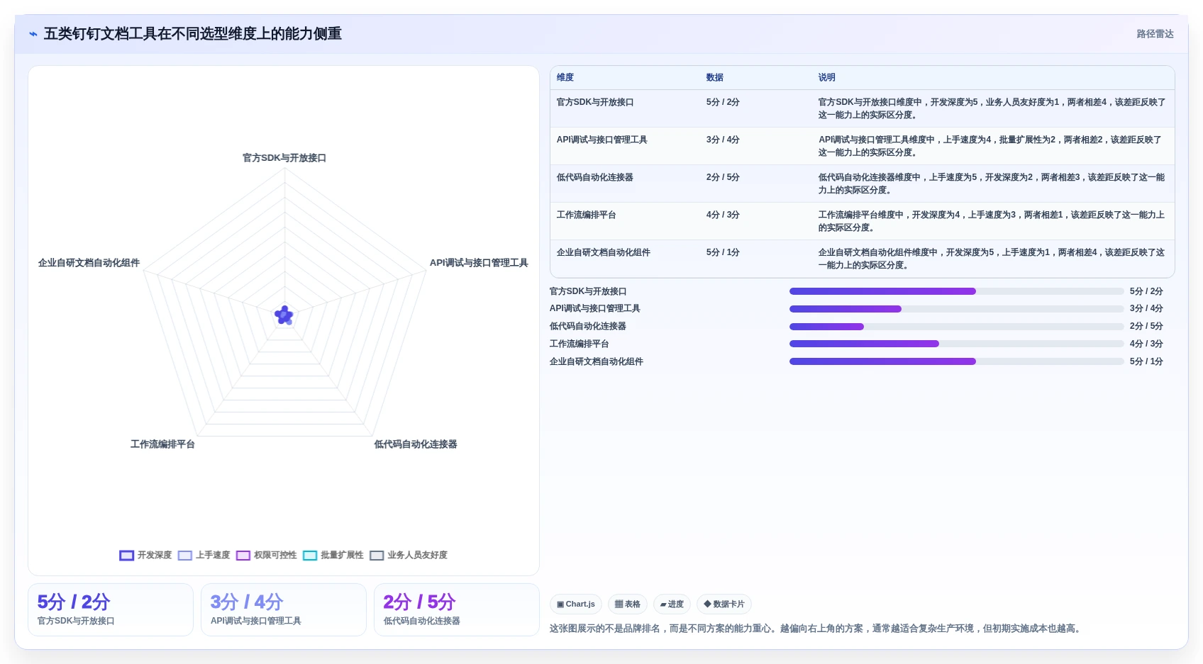The width and height of the screenshot is (1203, 664).
Task: Click progress bar for API调试与接口管理工具
Action: [957, 309]
